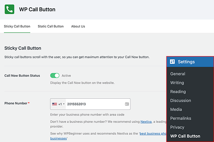This screenshot has width=214, height=142.
Task: Open Reading settings
Action: tap(178, 92)
